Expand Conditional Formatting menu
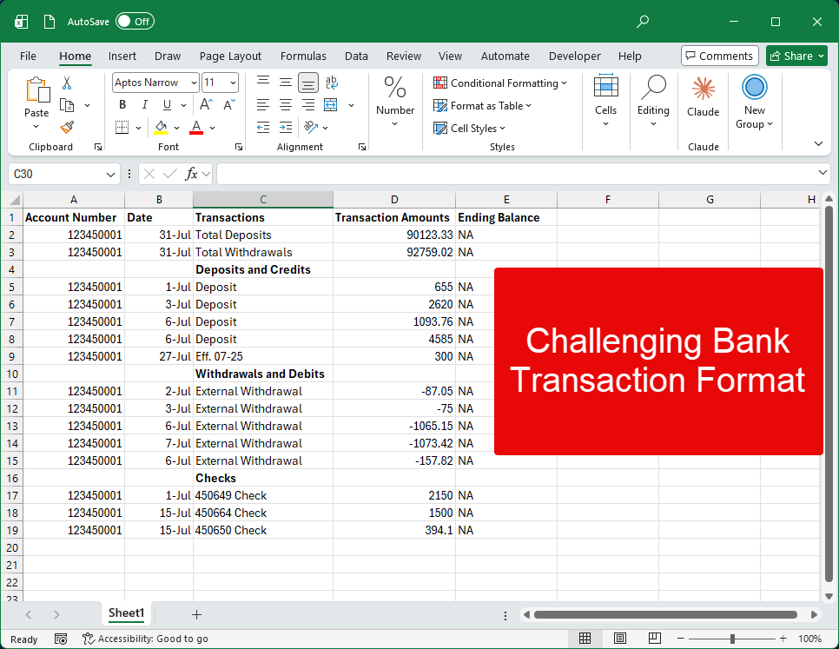This screenshot has height=649, width=839. [499, 83]
